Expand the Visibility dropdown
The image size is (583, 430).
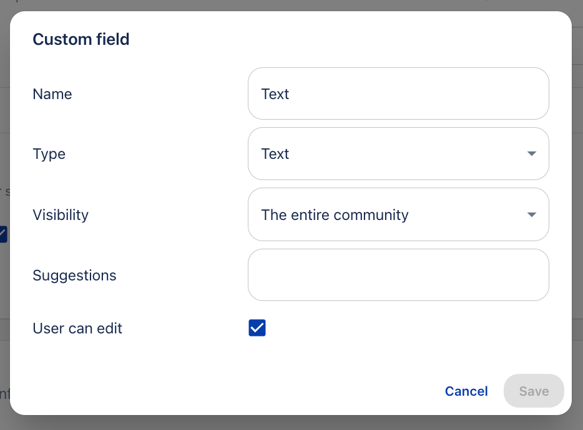click(398, 215)
